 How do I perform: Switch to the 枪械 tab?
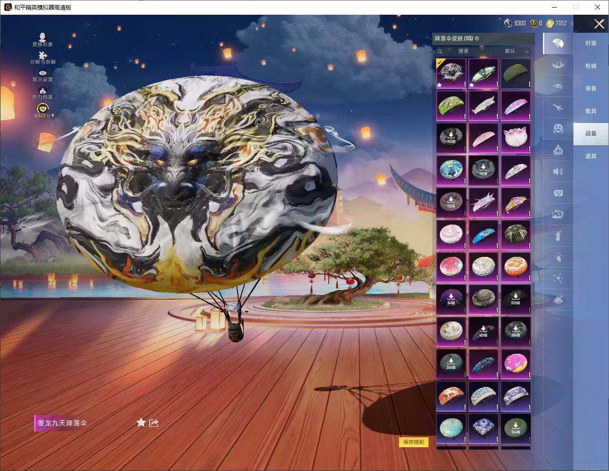[590, 66]
